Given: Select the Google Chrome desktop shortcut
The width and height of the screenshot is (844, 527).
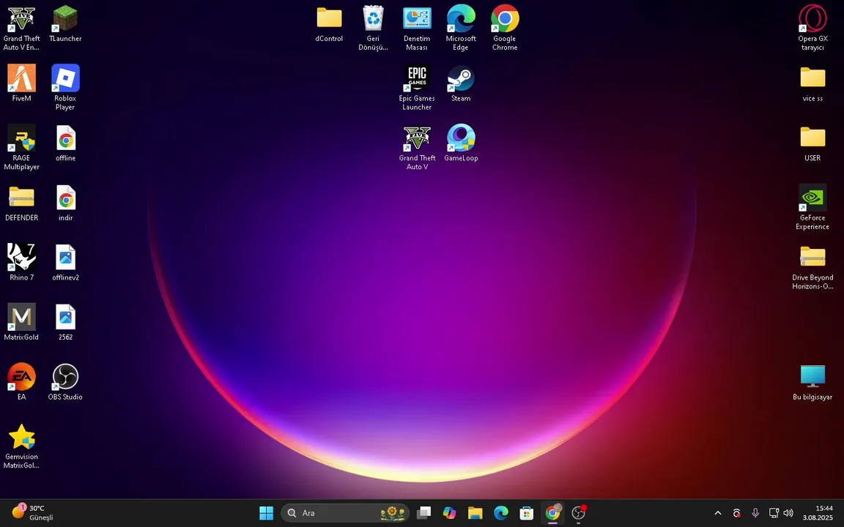Looking at the screenshot, I should [505, 28].
